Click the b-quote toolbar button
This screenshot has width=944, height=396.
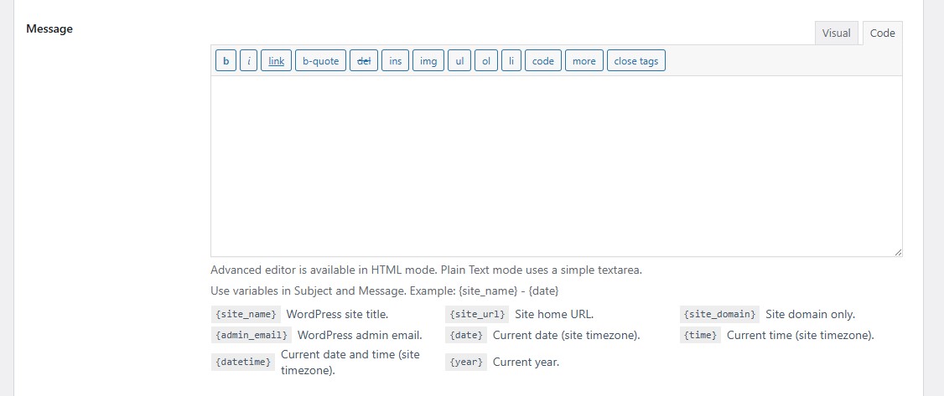click(320, 61)
